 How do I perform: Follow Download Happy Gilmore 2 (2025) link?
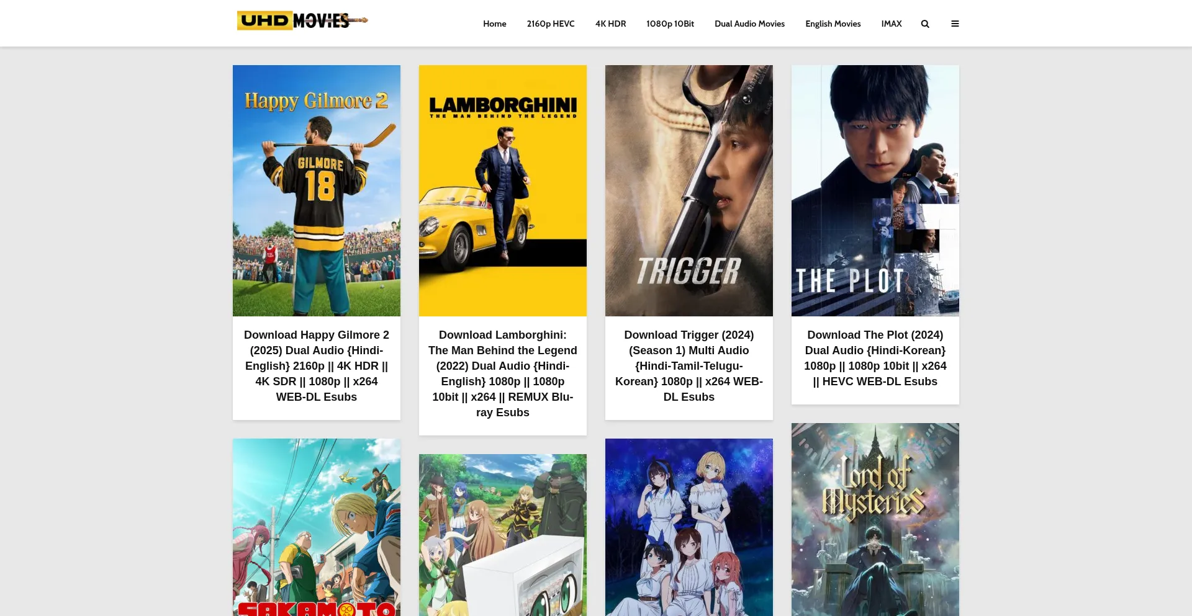(x=317, y=366)
